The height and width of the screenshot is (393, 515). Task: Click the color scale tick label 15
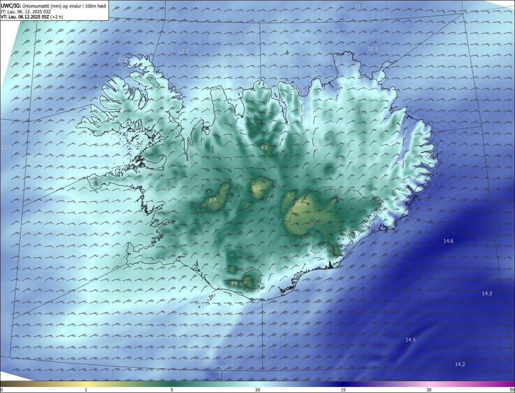[343, 390]
